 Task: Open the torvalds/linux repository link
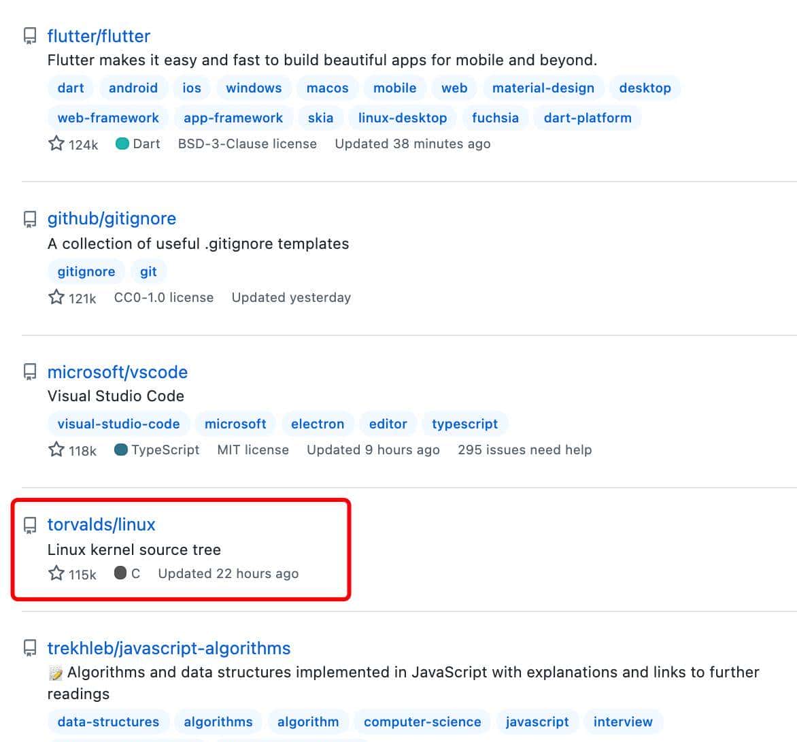pyautogui.click(x=101, y=524)
